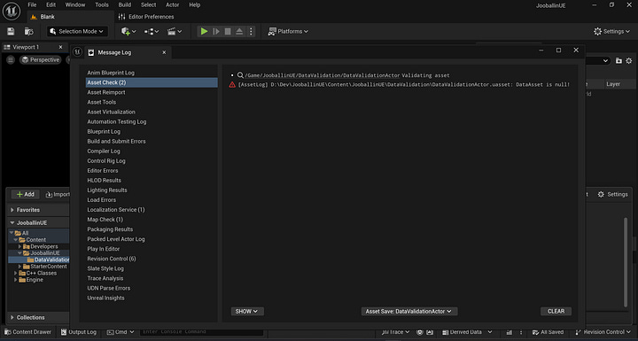
Task: Click the eject from player button
Action: [239, 31]
